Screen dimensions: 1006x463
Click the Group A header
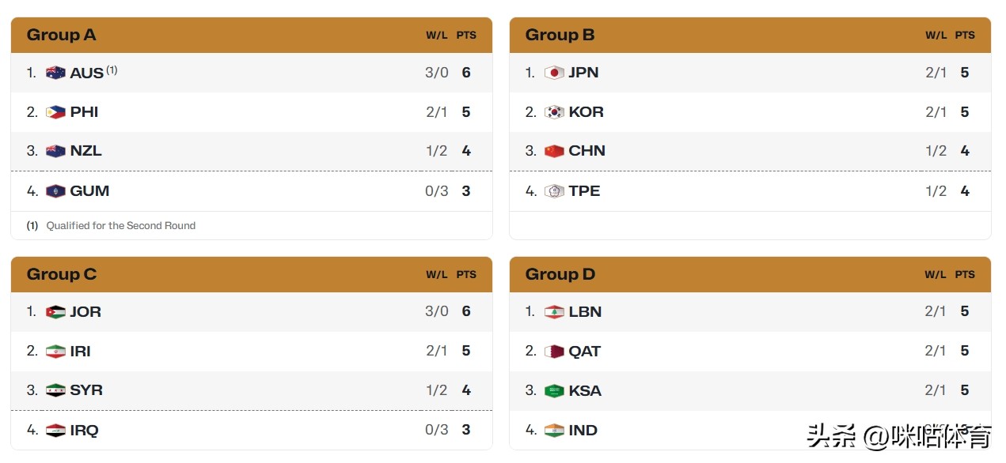[x=61, y=35]
